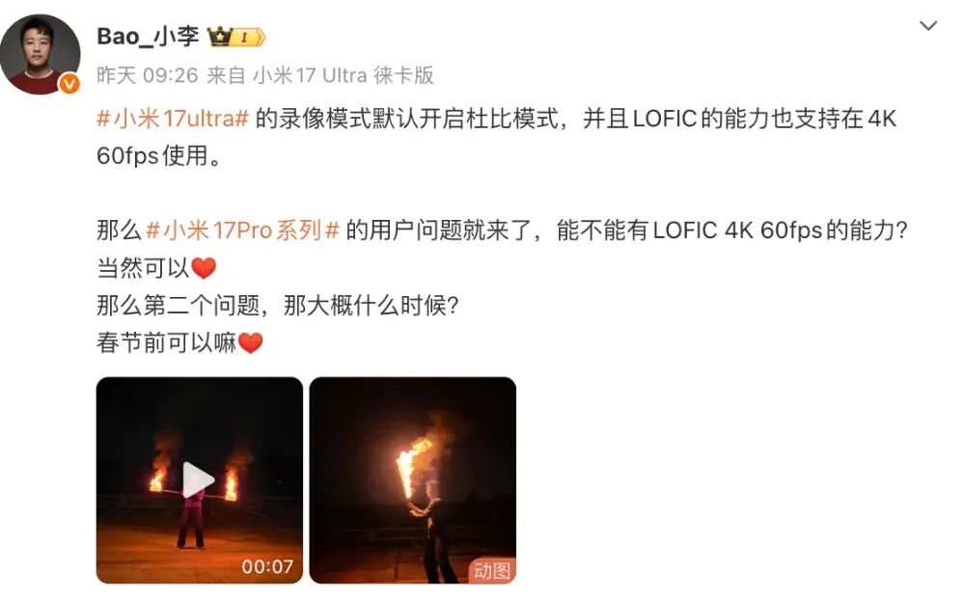Click the 小米17 Ultra 徕卡版 source link
This screenshot has height=597, width=965.
[344, 75]
